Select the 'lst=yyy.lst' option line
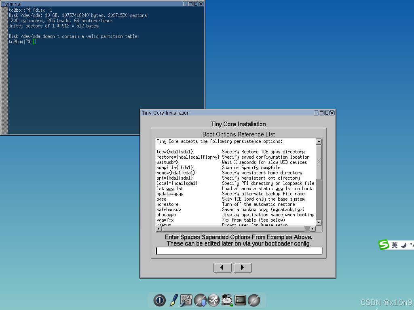Viewport: 414px width, 310px height. click(x=170, y=189)
